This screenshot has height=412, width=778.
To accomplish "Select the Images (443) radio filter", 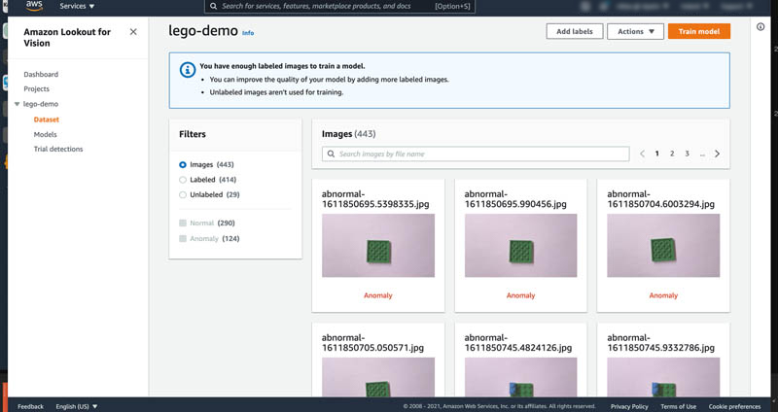I will 183,164.
